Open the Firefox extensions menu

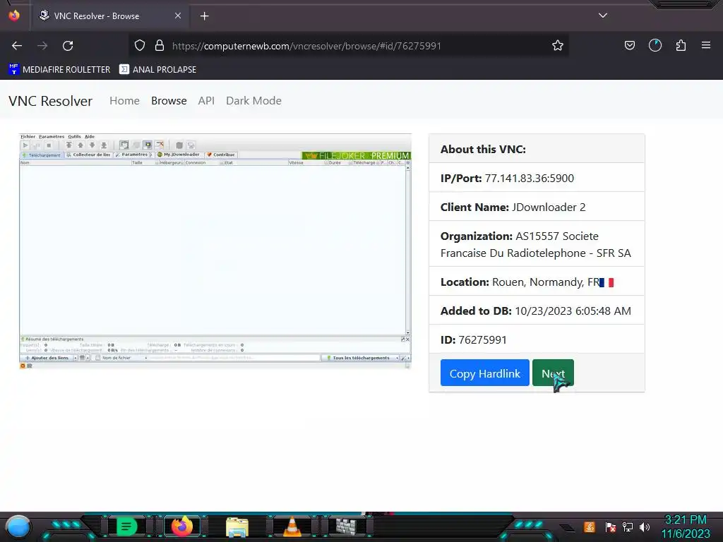(x=681, y=46)
